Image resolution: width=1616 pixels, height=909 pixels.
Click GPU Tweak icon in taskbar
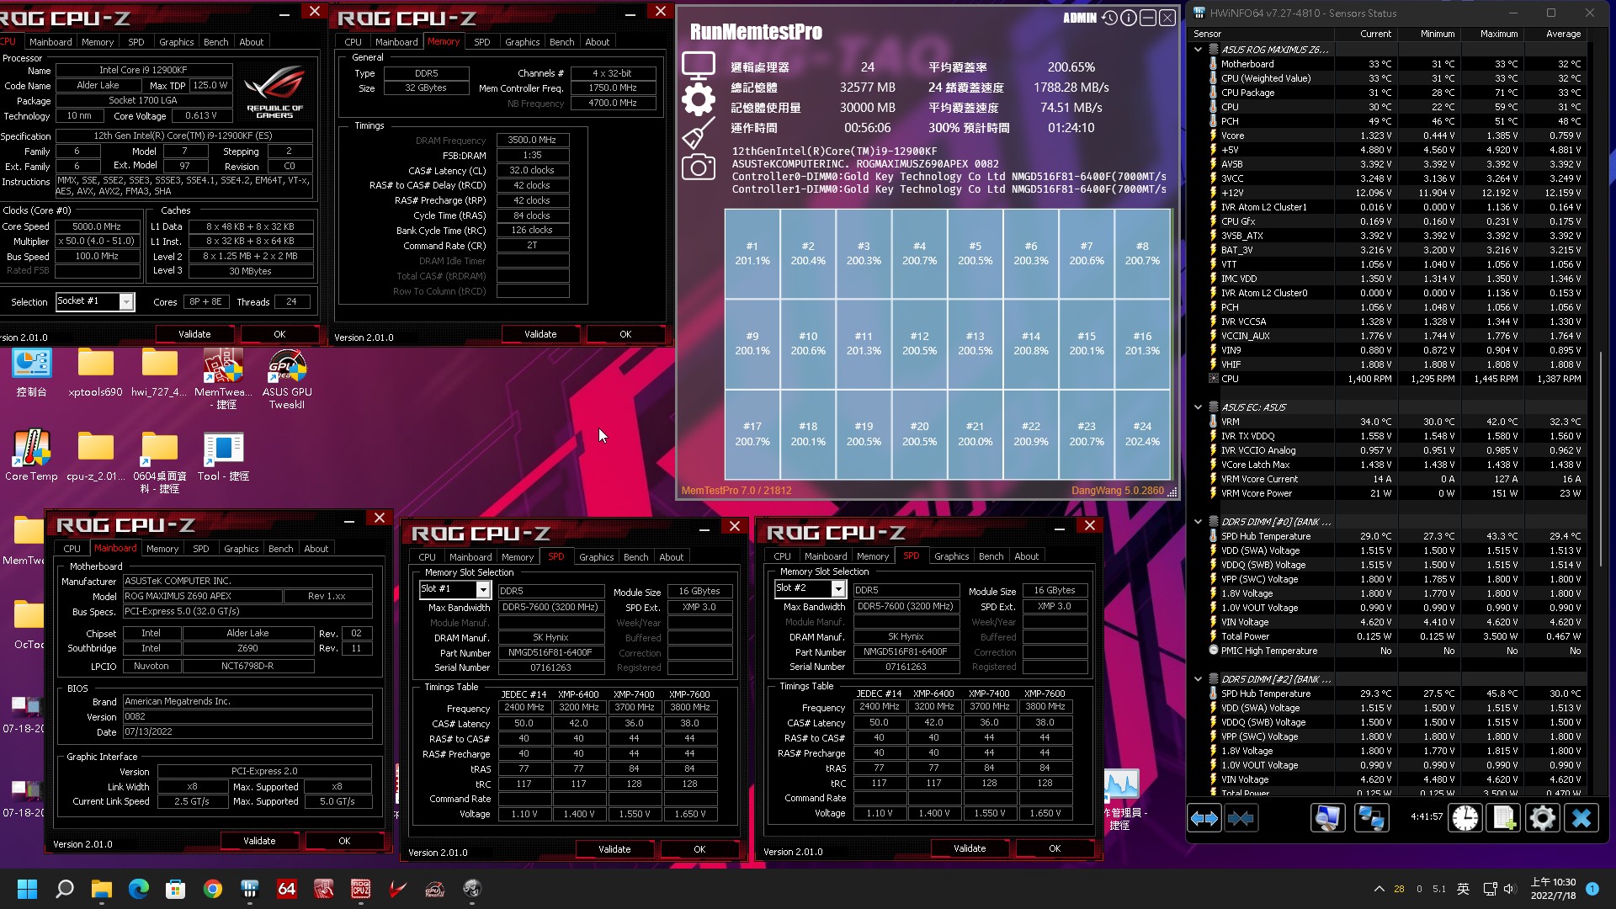[435, 889]
